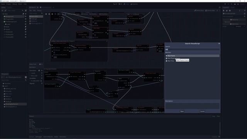247x139 pixels.
Task: Open the top bar Debug menu
Action: coord(15,4)
